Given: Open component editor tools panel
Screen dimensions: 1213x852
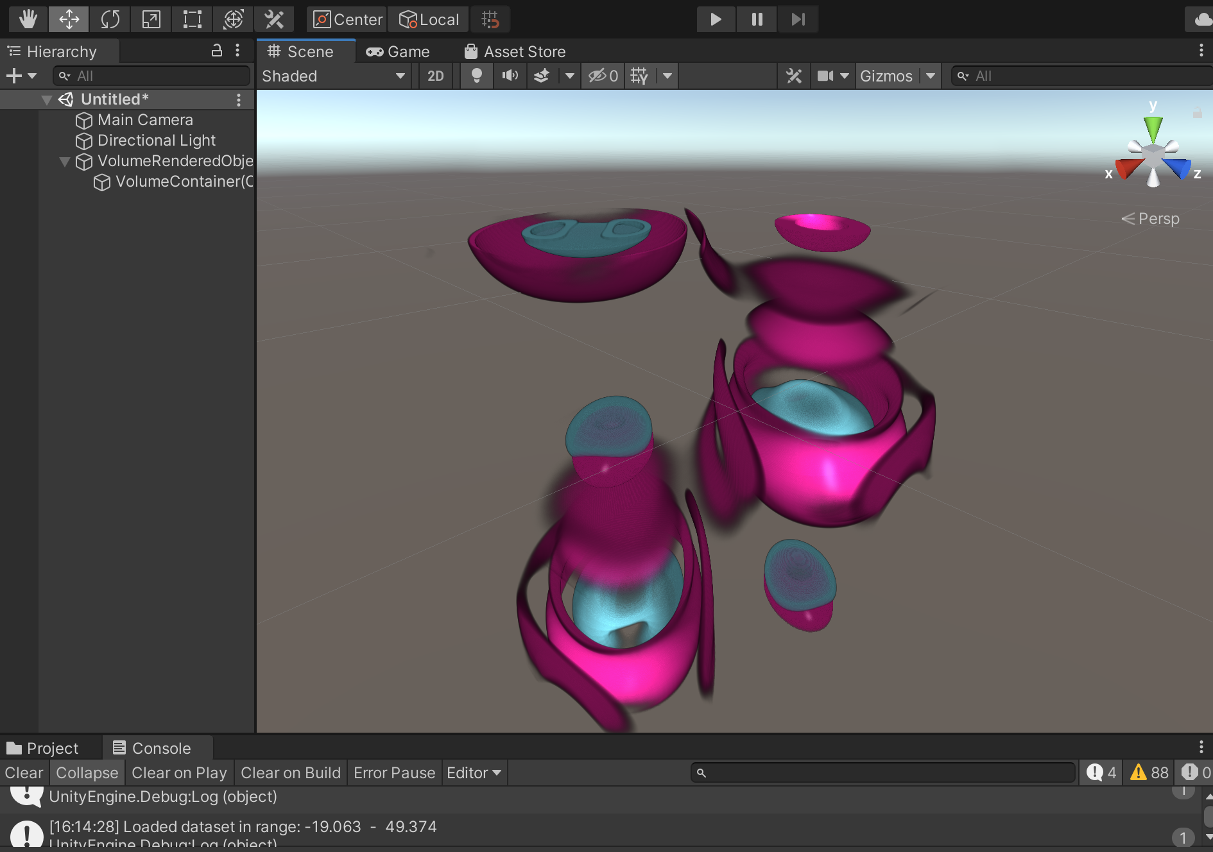Looking at the screenshot, I should [794, 76].
